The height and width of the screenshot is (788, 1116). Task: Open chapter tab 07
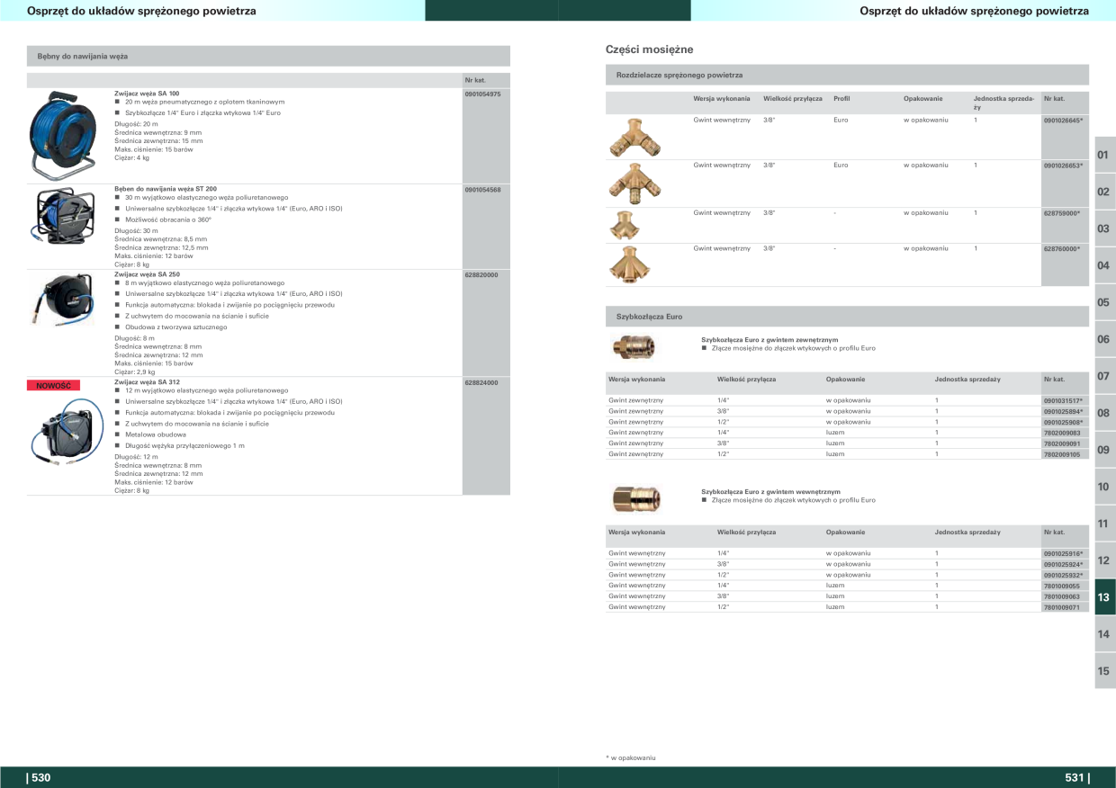[1104, 376]
